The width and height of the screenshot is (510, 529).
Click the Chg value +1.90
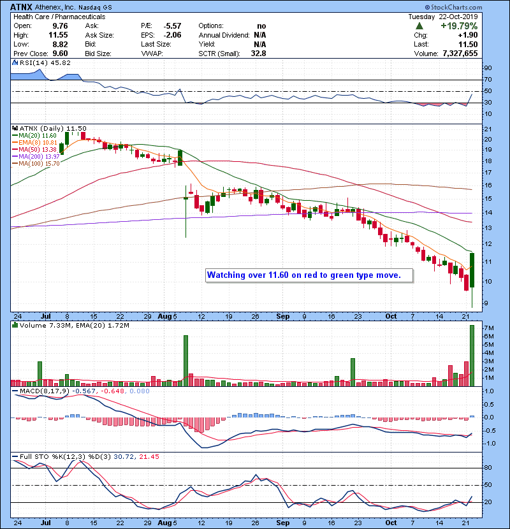pyautogui.click(x=468, y=35)
